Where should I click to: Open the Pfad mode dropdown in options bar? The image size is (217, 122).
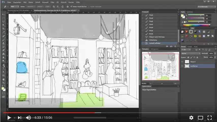click(15, 7)
